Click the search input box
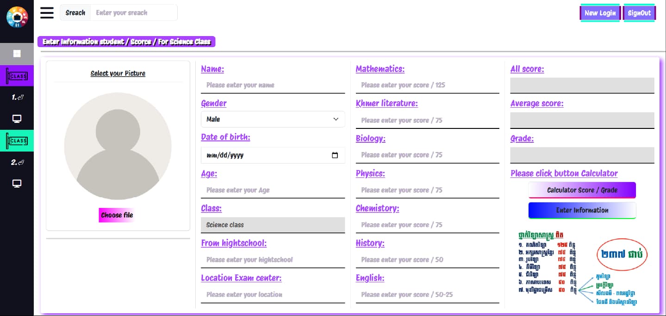The image size is (666, 316). [x=134, y=12]
